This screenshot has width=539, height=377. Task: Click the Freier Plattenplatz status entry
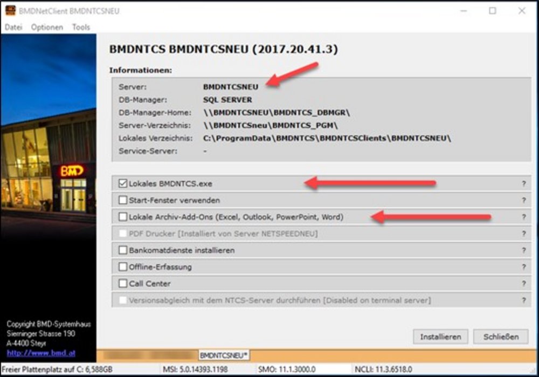coord(57,369)
